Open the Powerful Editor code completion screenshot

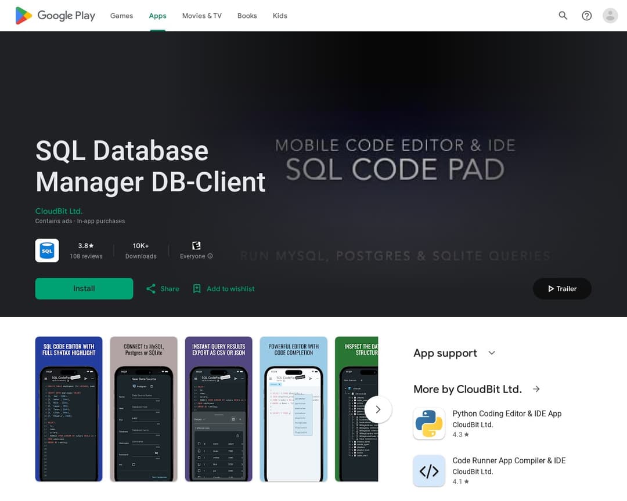pyautogui.click(x=294, y=409)
